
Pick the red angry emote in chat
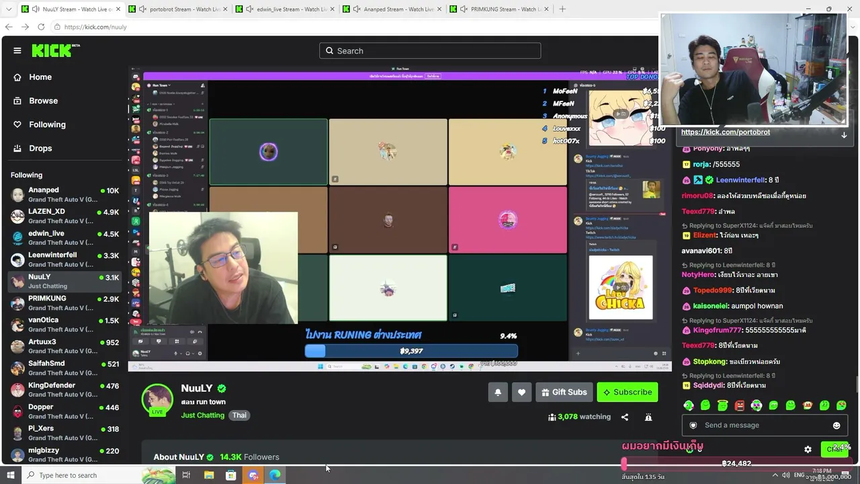(x=739, y=405)
